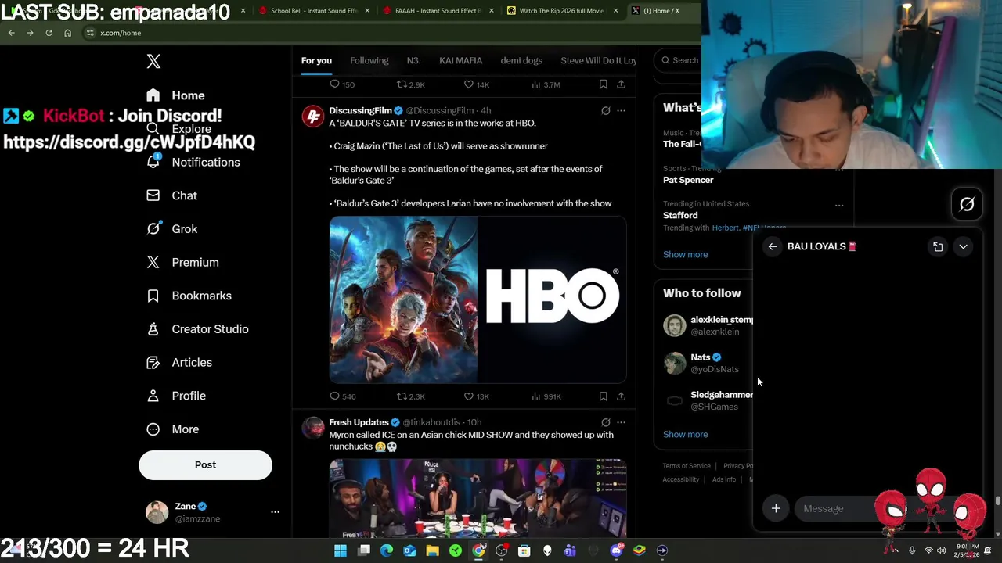The height and width of the screenshot is (563, 1002).
Task: Switch to the Following tab
Action: point(369,60)
